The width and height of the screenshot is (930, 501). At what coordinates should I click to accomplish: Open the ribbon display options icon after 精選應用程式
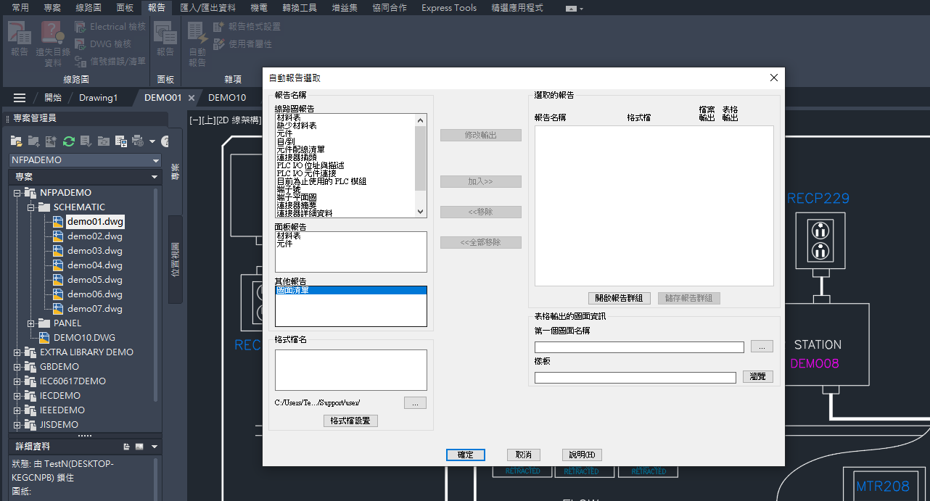coord(574,8)
